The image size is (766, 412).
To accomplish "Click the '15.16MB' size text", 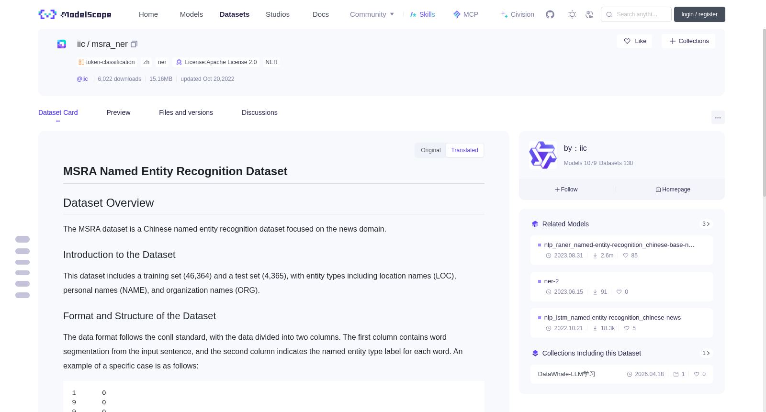I will click(x=161, y=79).
